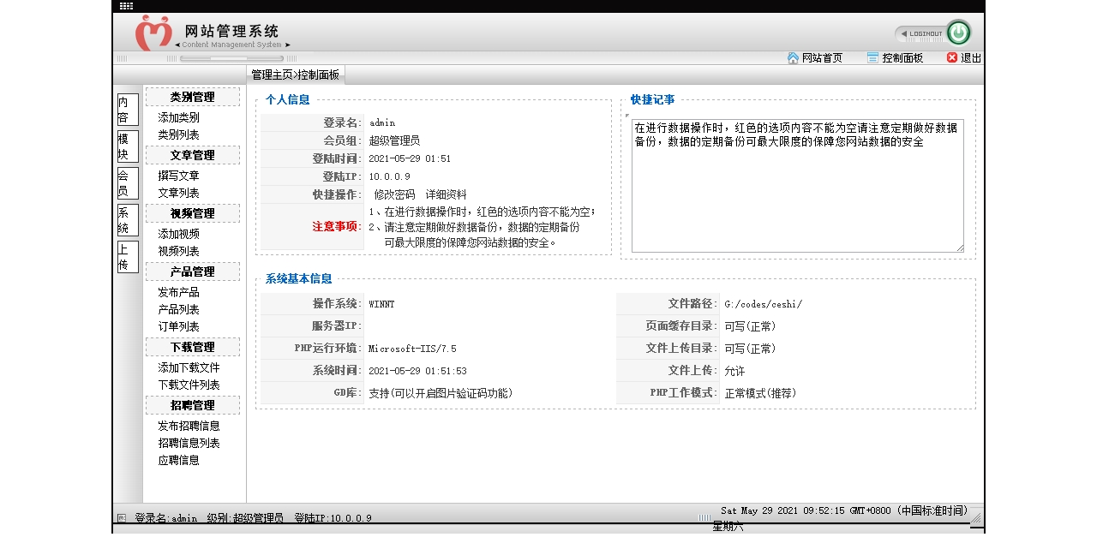Open 视频列表 in sidebar
Screen dimensions: 1097x555
click(x=178, y=252)
